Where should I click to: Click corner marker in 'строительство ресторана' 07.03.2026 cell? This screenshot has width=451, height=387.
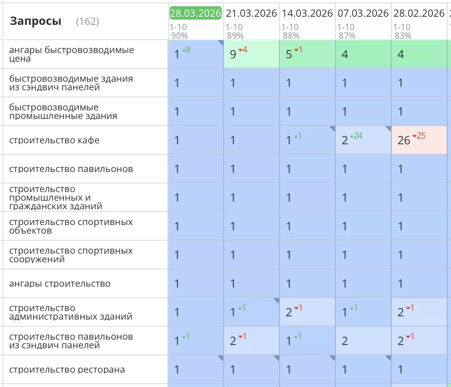[x=388, y=358]
